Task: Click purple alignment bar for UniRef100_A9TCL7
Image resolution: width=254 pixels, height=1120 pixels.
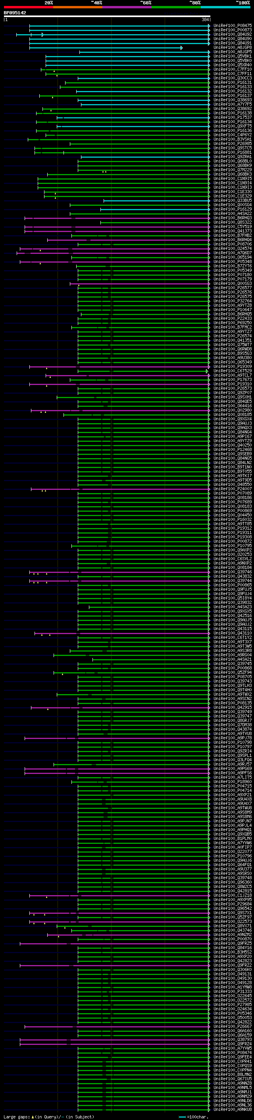Action: coord(128,375)
